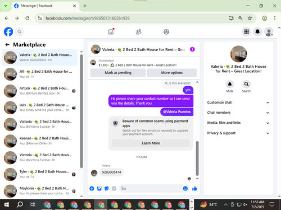Open the emoji picker in message box
Viewport: 281px width, 210px height.
click(185, 189)
